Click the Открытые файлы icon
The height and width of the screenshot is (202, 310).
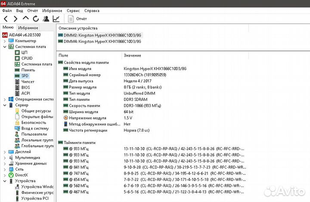(17, 117)
